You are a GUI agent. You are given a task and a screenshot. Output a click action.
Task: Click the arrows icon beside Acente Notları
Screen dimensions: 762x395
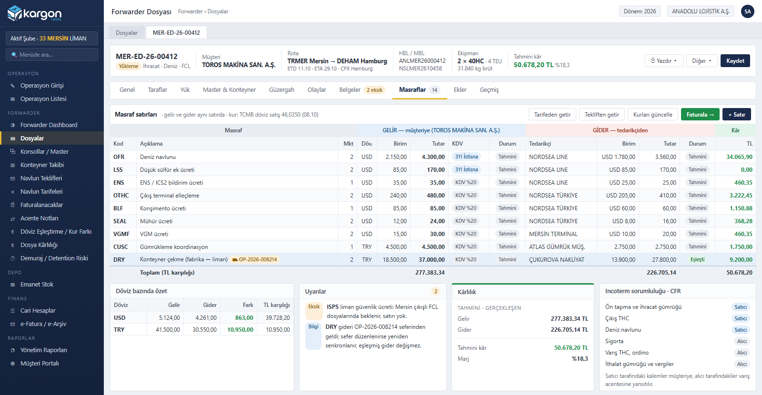coord(13,218)
